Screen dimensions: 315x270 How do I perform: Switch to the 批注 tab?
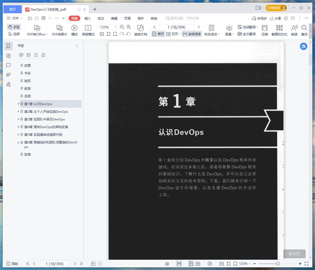tap(101, 18)
